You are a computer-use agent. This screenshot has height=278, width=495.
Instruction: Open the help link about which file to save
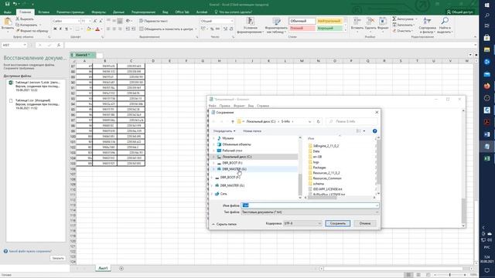click(x=30, y=251)
